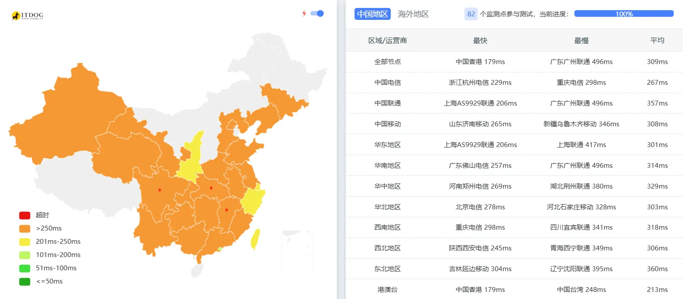
Task: Click 新疆乌鲁木齐移动 346ms cell
Action: [x=581, y=124]
